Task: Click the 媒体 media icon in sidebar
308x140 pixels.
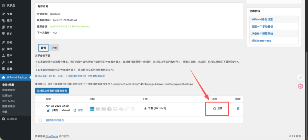Action: (3, 21)
